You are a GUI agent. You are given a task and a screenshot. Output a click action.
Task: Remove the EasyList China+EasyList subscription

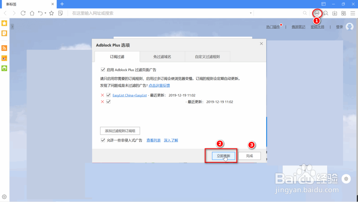102,95
